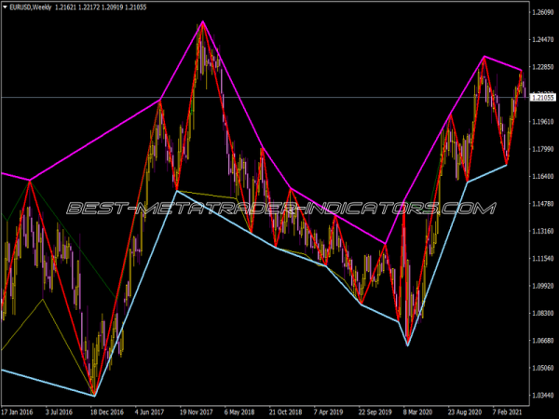This screenshot has height=419, width=559.
Task: Click the 3 Jul 2016 date label
Action: [x=59, y=412]
